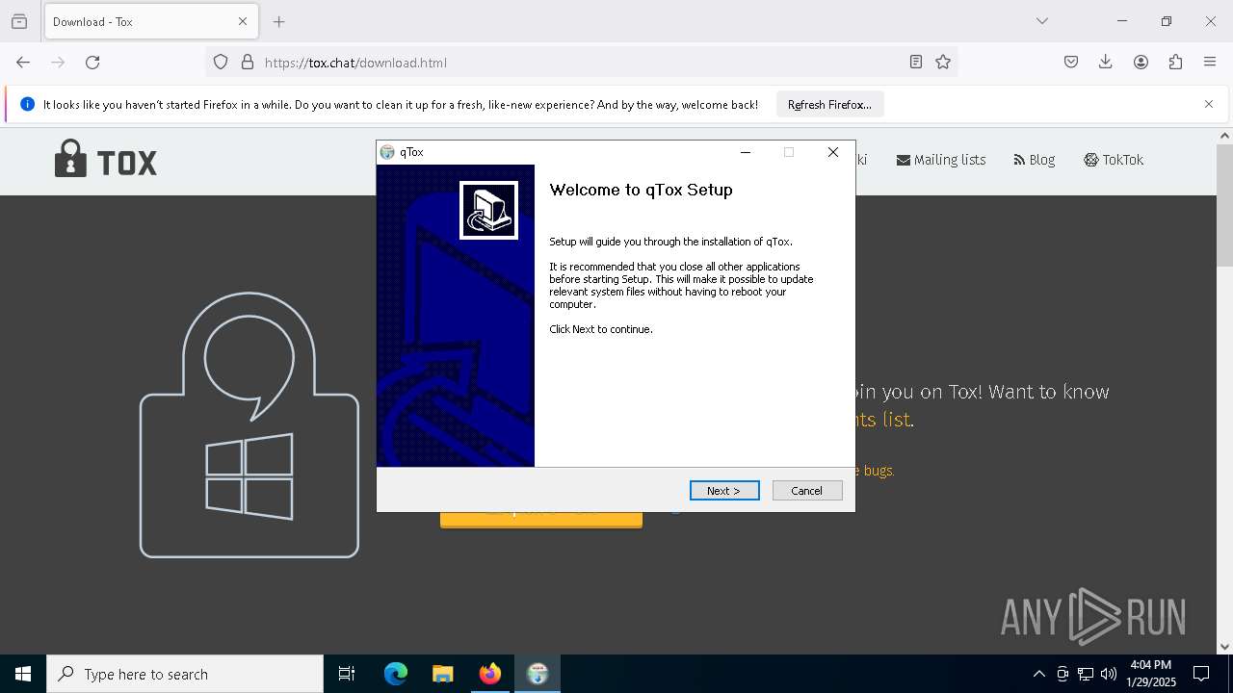Open the Blog link

[1035, 160]
